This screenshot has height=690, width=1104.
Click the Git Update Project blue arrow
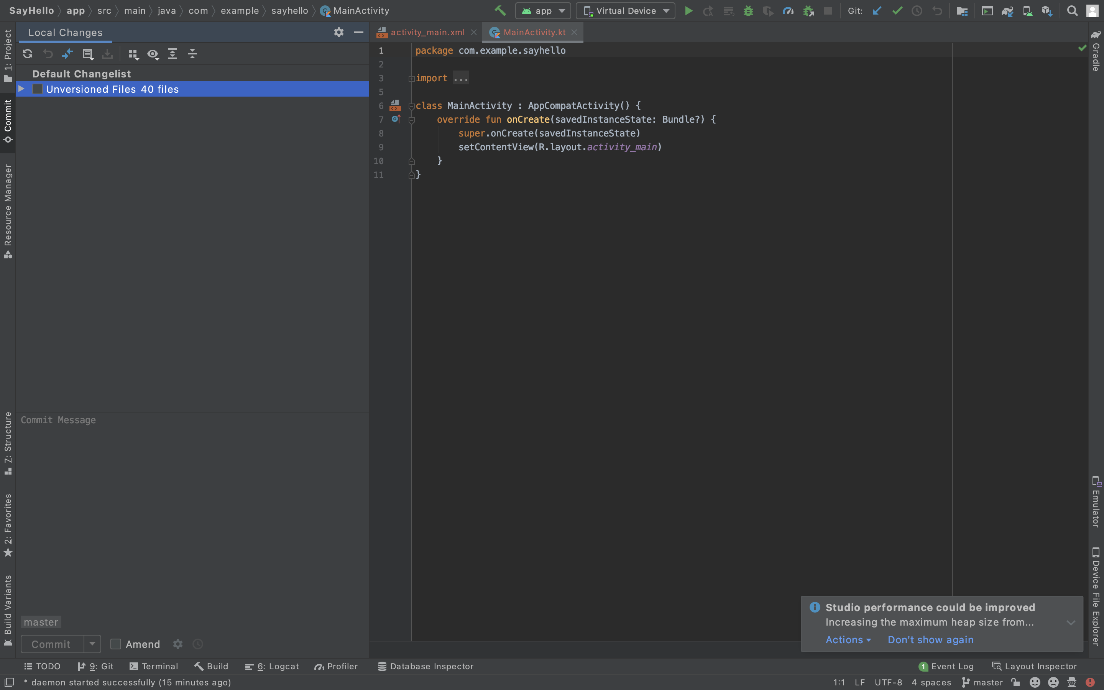click(x=877, y=10)
